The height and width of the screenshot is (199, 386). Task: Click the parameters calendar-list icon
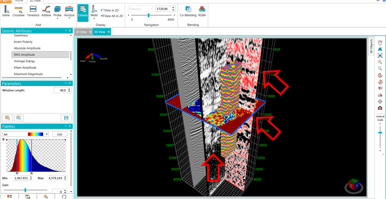click(19, 118)
